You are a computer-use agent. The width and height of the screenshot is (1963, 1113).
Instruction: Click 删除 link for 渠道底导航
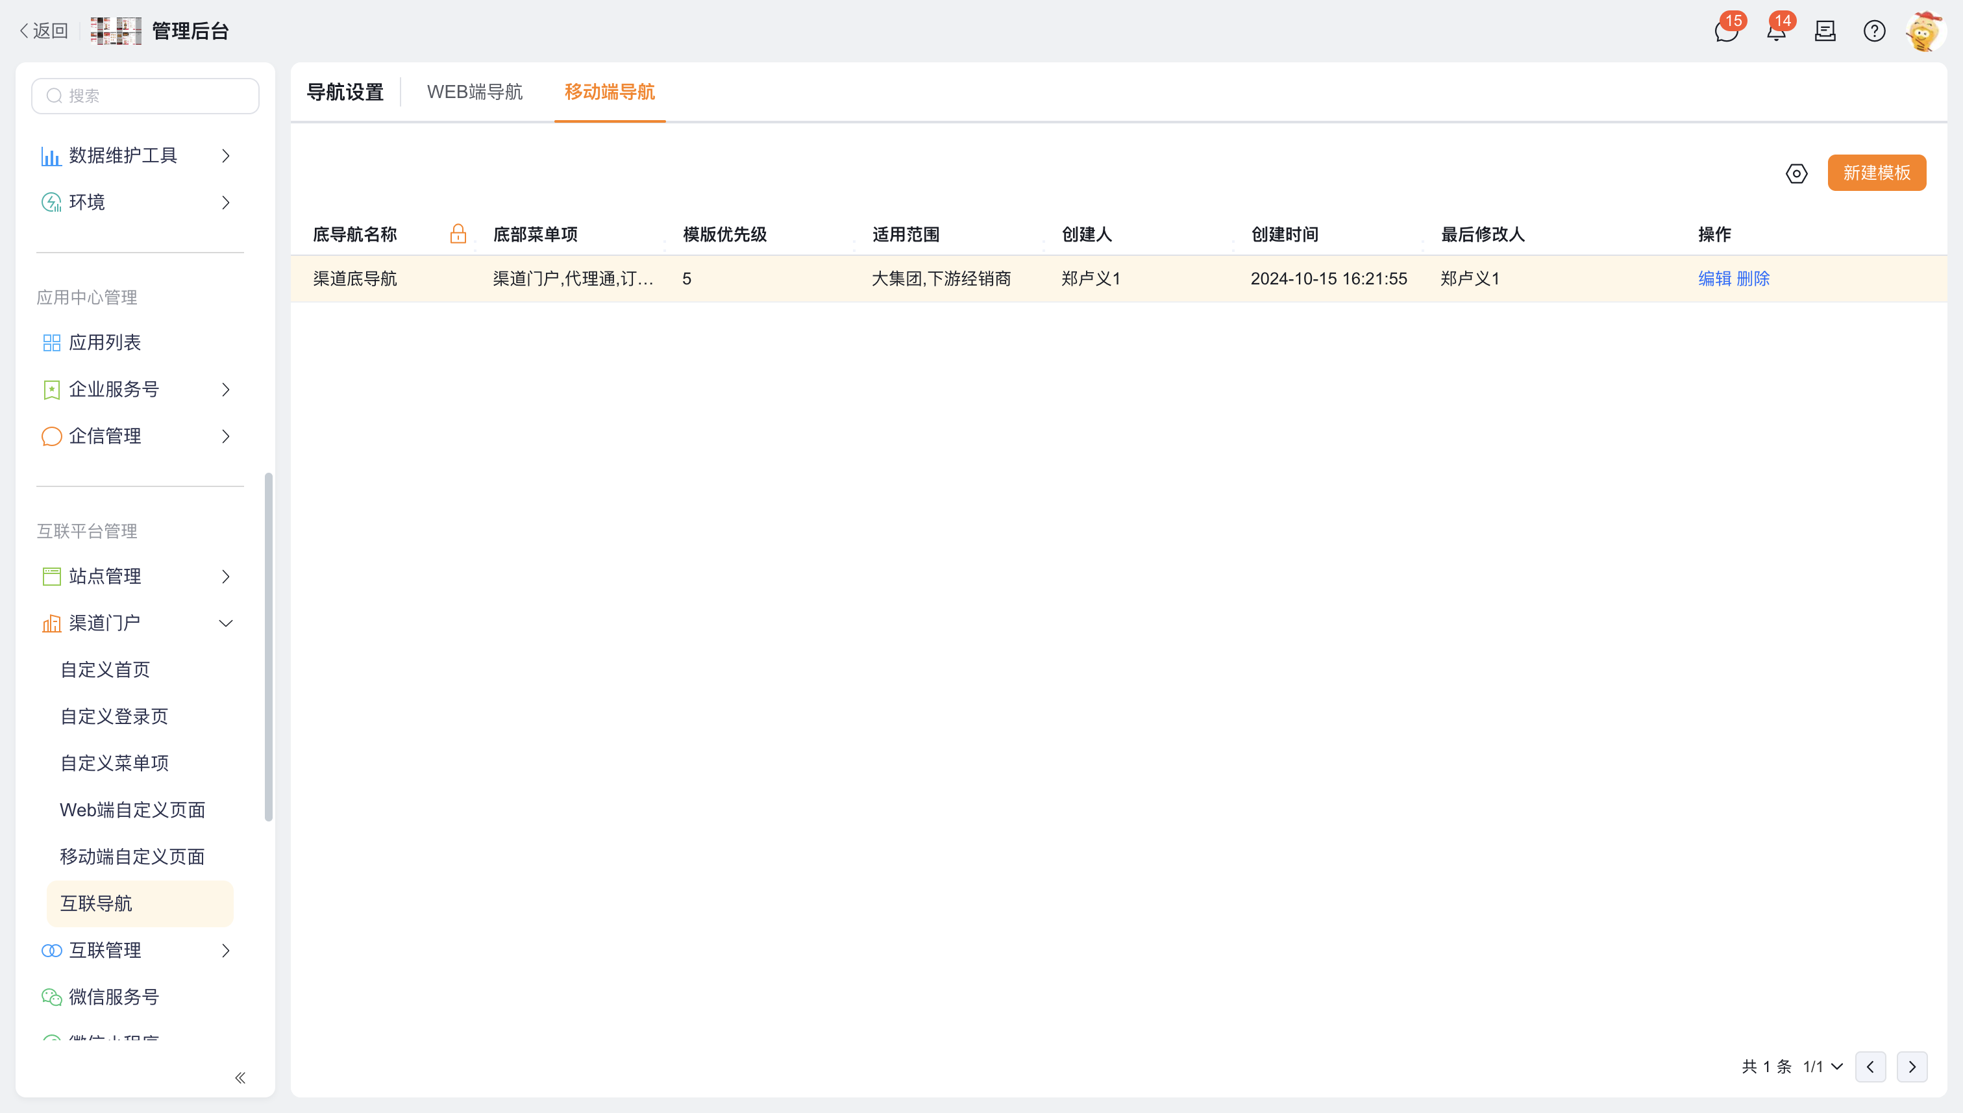click(x=1753, y=278)
